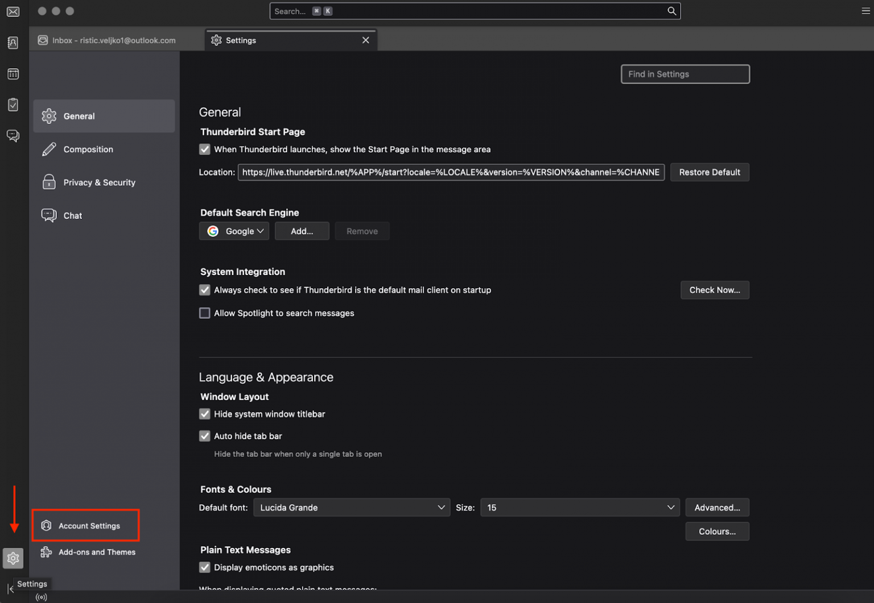Click the search magnifier icon in top bar

671,11
